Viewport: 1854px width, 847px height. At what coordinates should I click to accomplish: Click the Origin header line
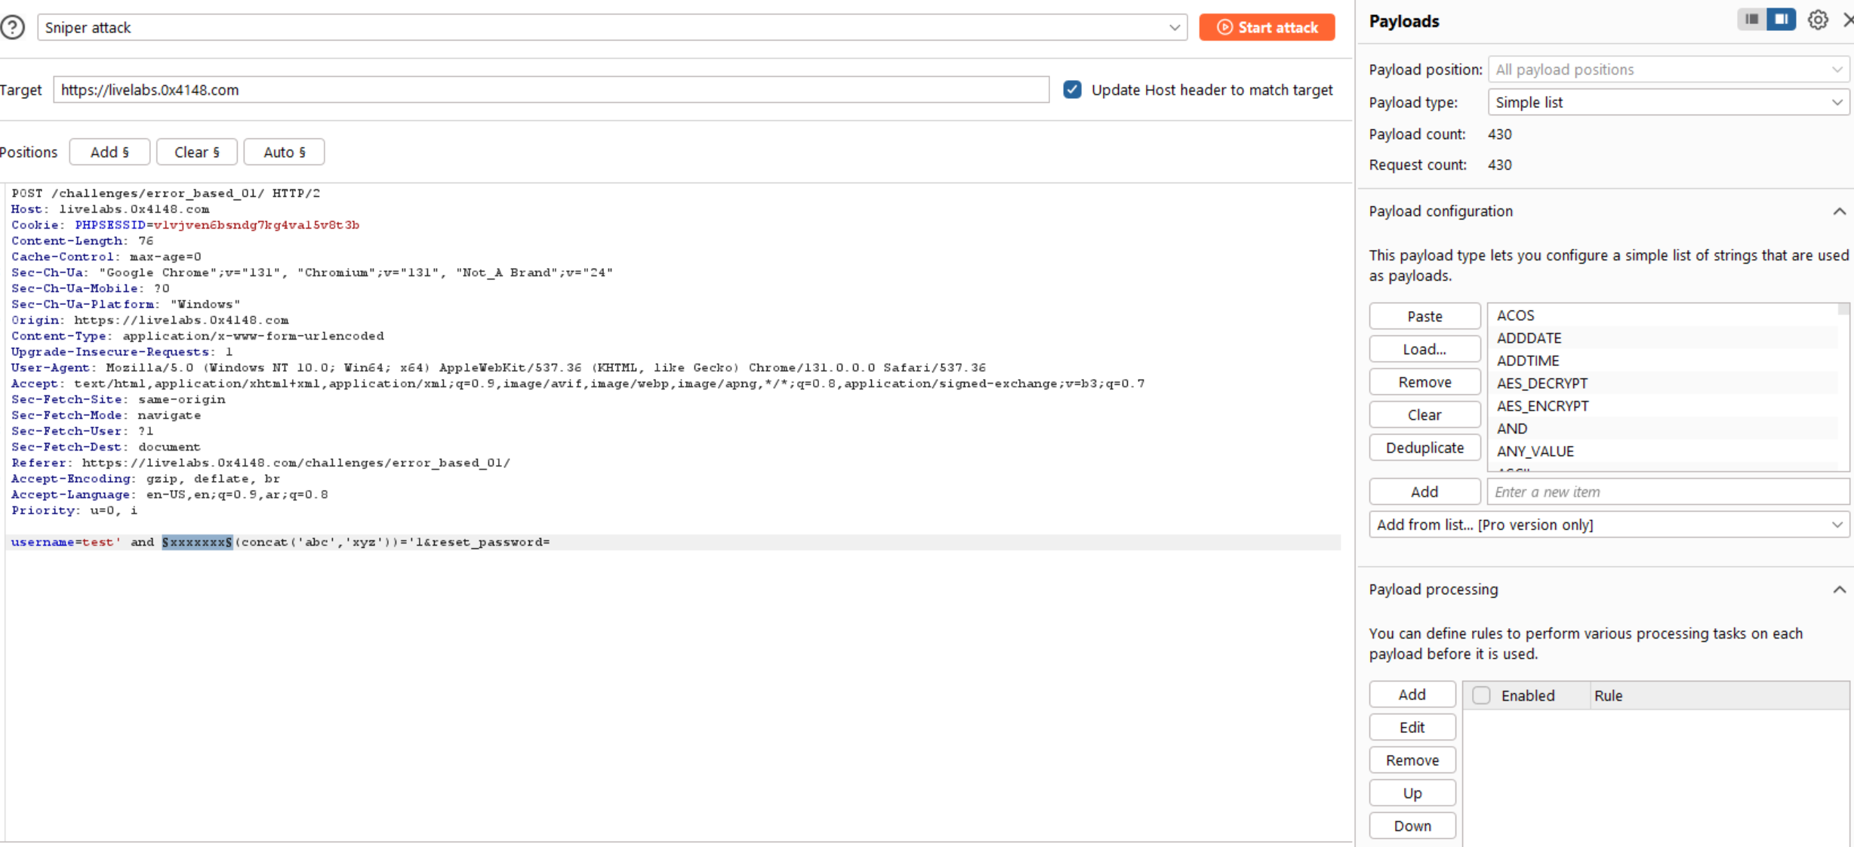pyautogui.click(x=149, y=320)
